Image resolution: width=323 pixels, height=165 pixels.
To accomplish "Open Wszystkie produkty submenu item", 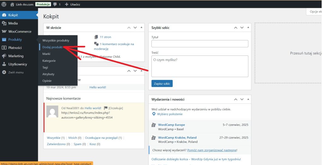I will pos(56,40).
